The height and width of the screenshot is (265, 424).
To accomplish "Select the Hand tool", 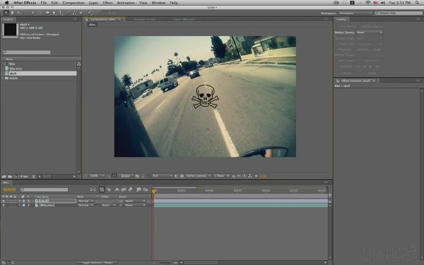I will click(12, 13).
